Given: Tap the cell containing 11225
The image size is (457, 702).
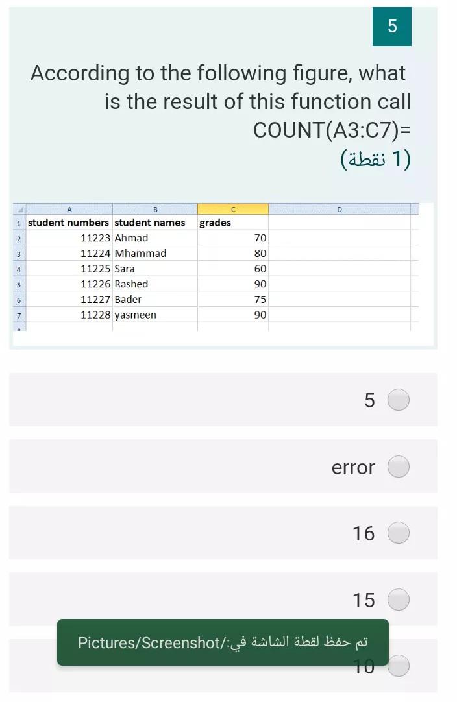Looking at the screenshot, I should coord(69,269).
